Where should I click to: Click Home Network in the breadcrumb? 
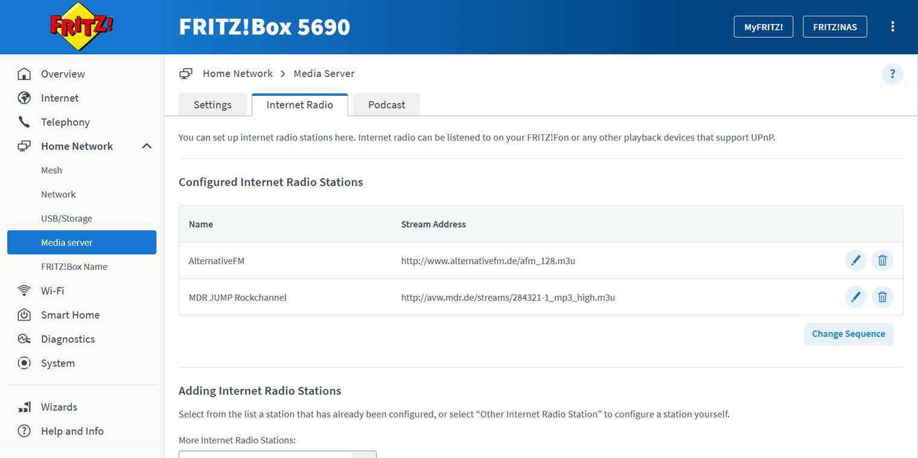point(238,74)
